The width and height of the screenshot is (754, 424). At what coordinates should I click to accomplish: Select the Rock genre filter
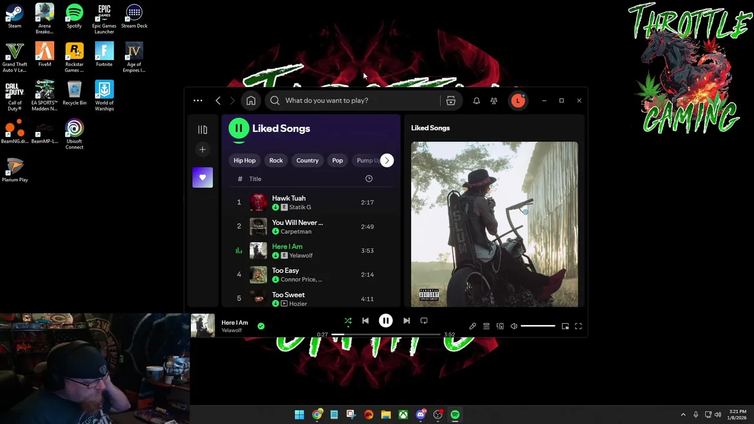pyautogui.click(x=276, y=160)
